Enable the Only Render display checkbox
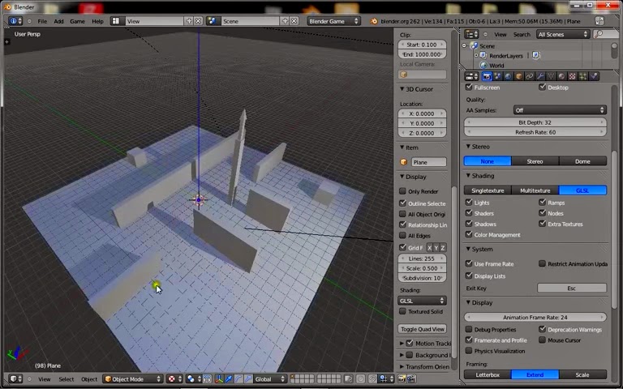 [402, 191]
